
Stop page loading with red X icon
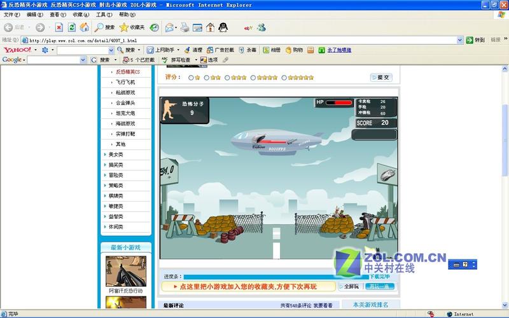pos(59,27)
